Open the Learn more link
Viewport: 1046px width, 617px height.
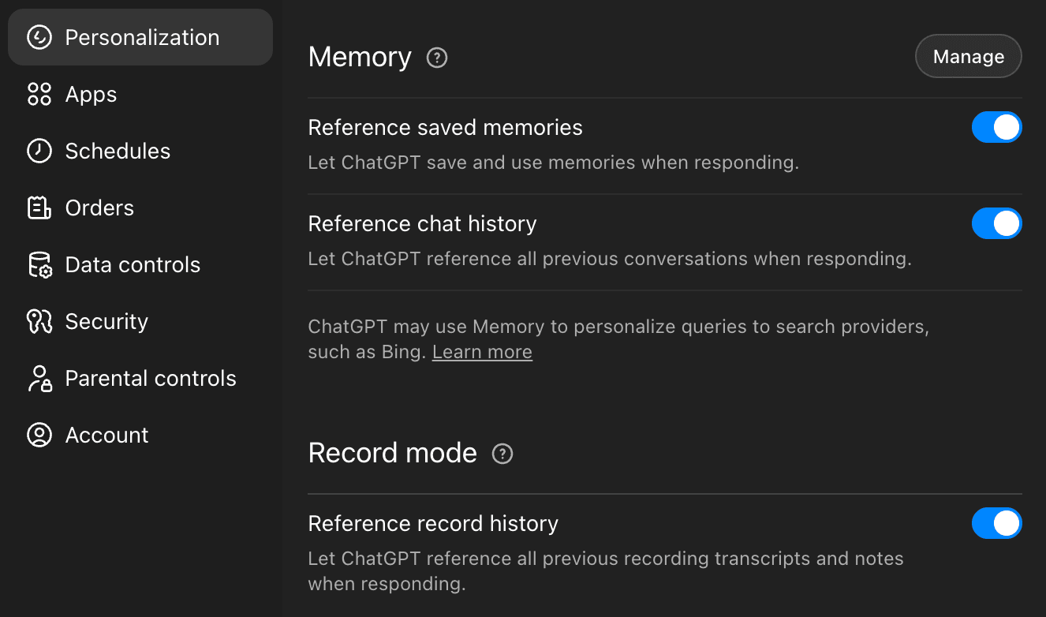click(481, 352)
